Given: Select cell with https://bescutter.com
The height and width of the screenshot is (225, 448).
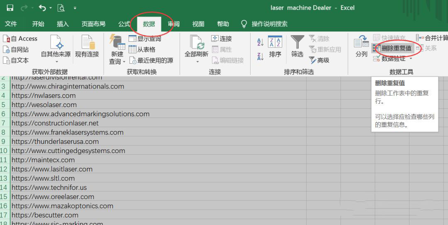Looking at the screenshot, I should [158, 215].
